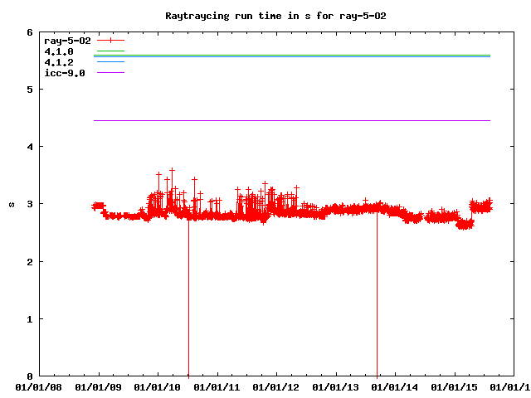Image resolution: width=531 pixels, height=398 pixels.
Task: Select the 4.1.0 legend label
Action: (x=58, y=51)
